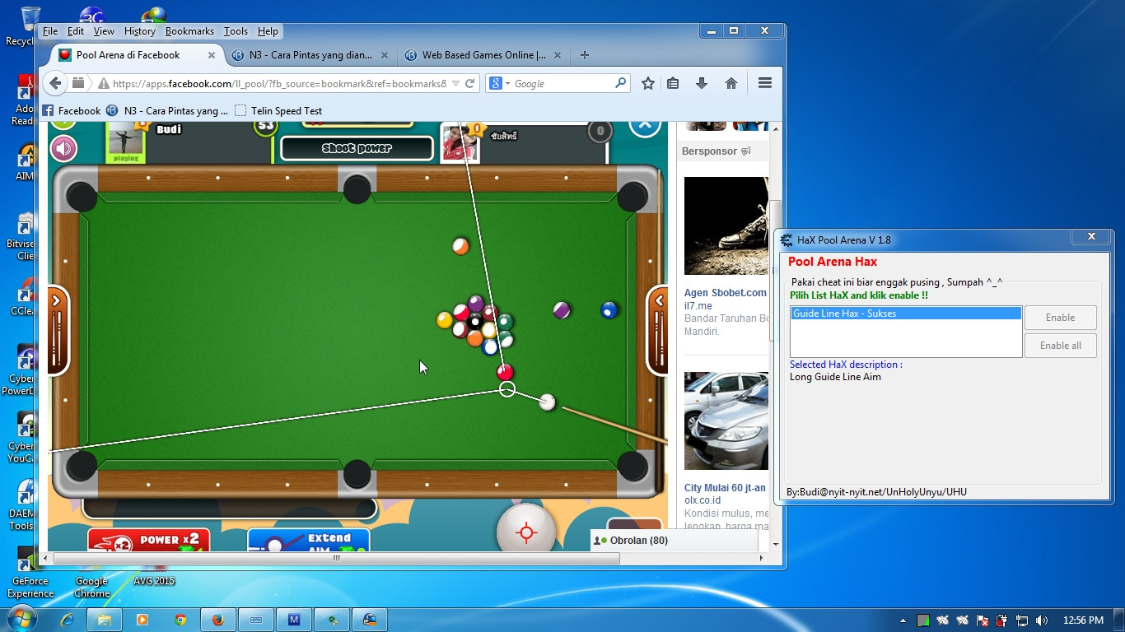The height and width of the screenshot is (632, 1125).
Task: Open the History menu
Action: click(x=139, y=31)
